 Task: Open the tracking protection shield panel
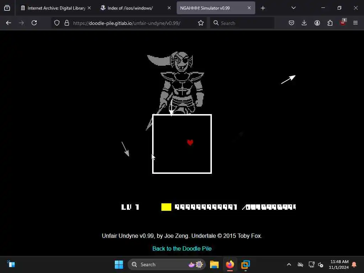[x=57, y=23]
